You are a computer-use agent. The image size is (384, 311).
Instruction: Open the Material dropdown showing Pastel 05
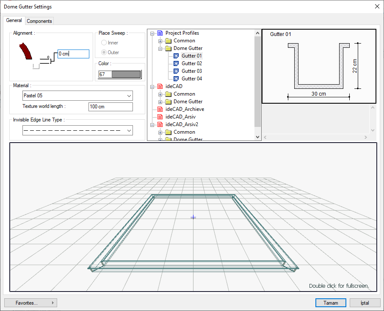point(77,96)
